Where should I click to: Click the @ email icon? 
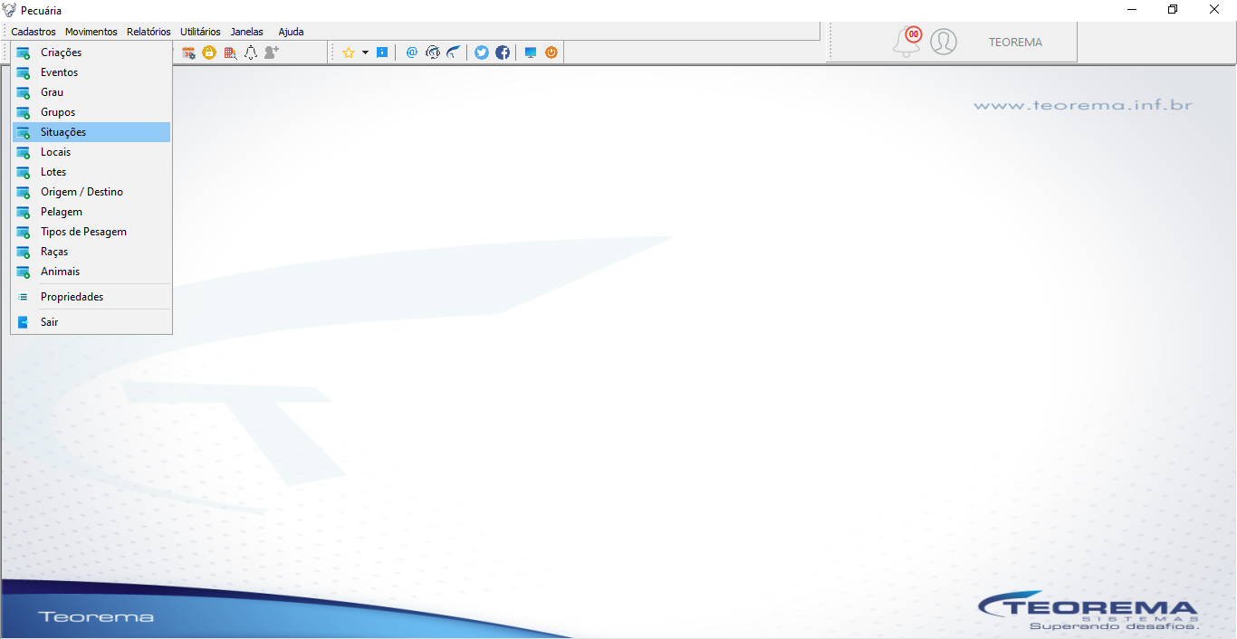click(x=411, y=52)
